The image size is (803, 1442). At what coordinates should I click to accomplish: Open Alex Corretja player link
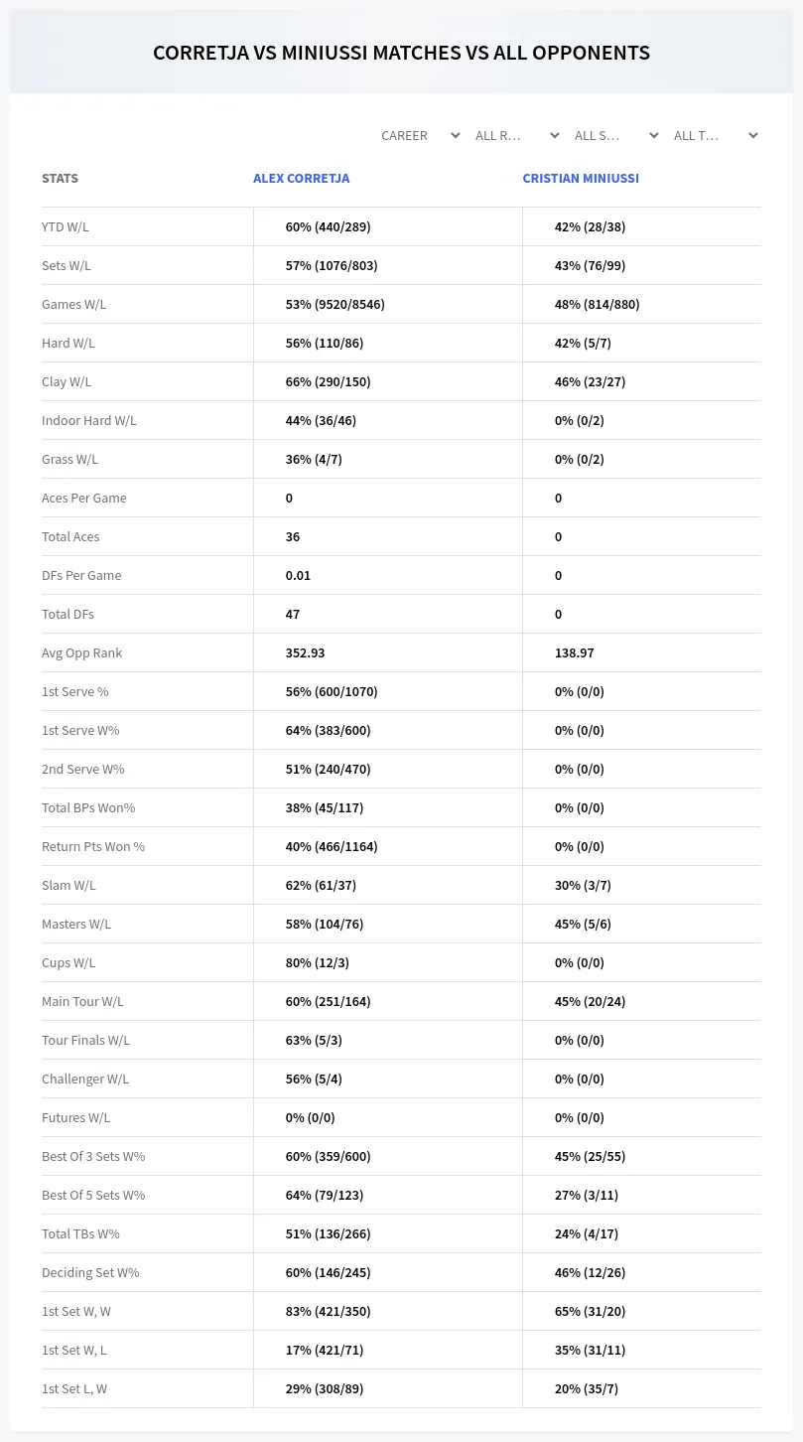[301, 179]
